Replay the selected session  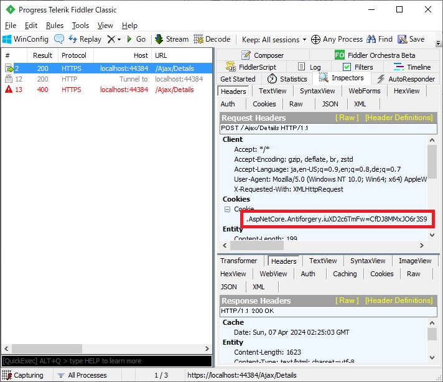tap(85, 39)
